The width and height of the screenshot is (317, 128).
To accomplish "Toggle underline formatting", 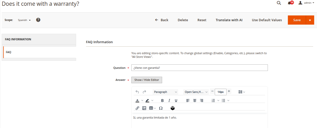I will click(176, 101).
